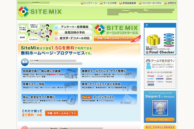Click mixi logo in ID list
194x129 pixels.
[x=169, y=76]
